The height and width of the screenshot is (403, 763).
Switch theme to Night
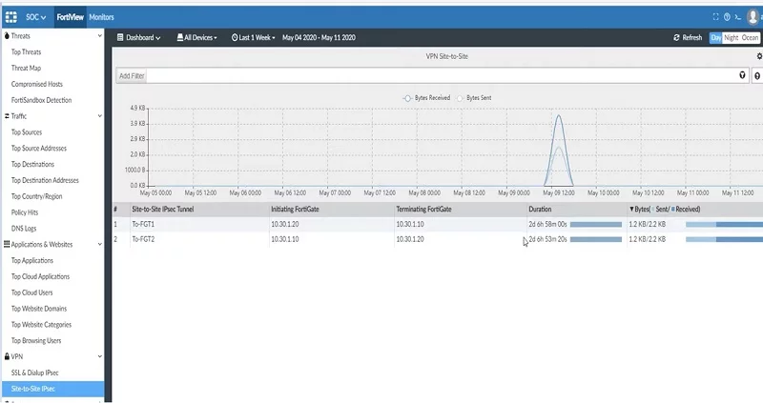click(x=731, y=37)
